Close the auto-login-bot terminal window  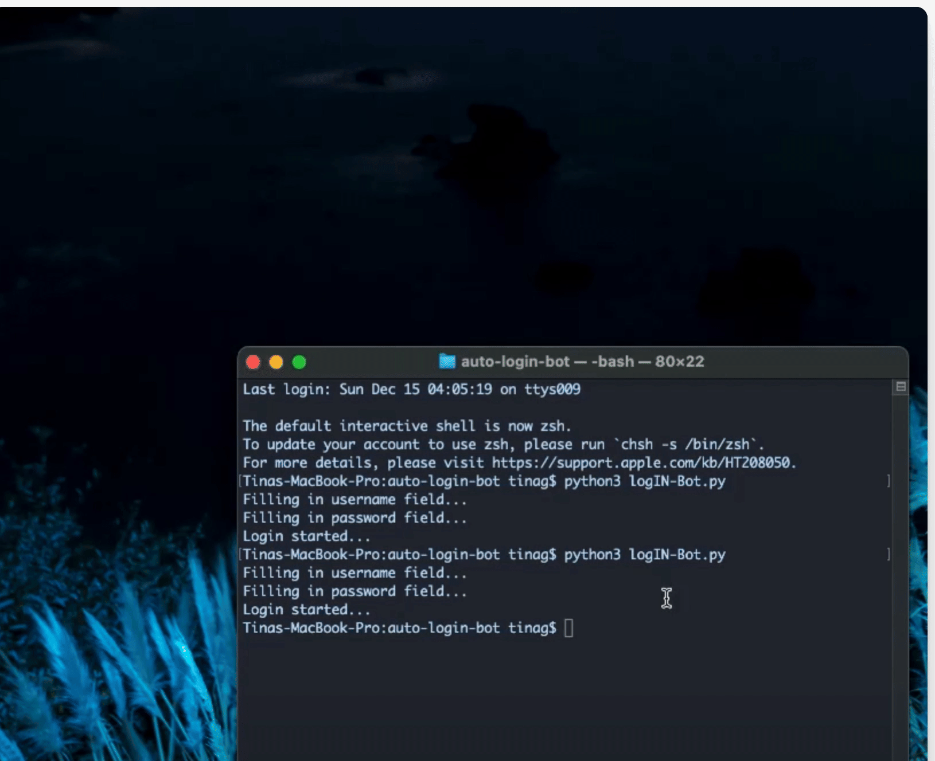point(253,362)
